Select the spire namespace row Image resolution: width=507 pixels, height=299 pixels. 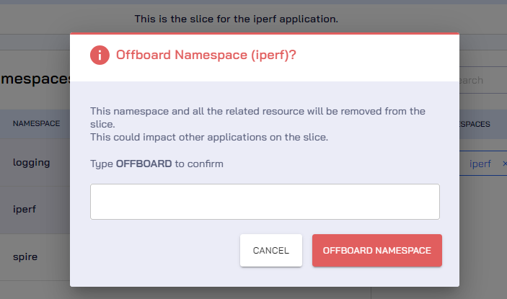(x=35, y=257)
